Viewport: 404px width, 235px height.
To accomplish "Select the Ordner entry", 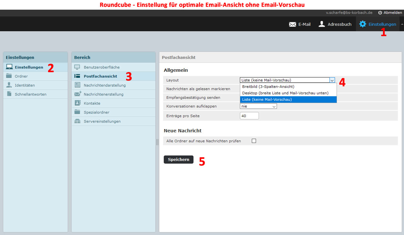I will (x=35, y=76).
